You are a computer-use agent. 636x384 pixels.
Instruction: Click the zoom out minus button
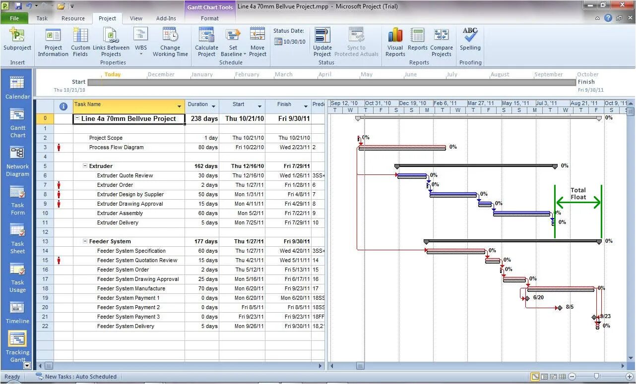[572, 377]
